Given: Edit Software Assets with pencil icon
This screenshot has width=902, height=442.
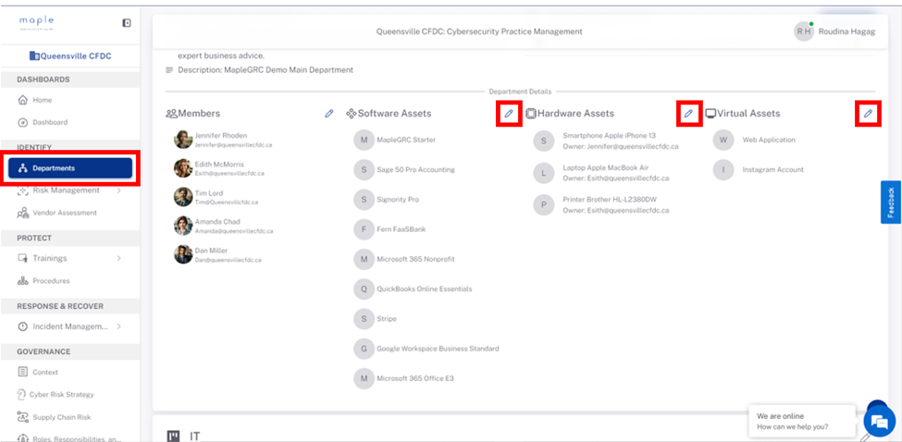Looking at the screenshot, I should (x=509, y=114).
